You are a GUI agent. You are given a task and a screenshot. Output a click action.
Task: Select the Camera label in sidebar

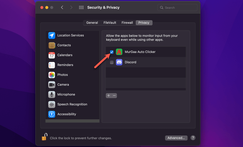pyautogui.click(x=63, y=85)
